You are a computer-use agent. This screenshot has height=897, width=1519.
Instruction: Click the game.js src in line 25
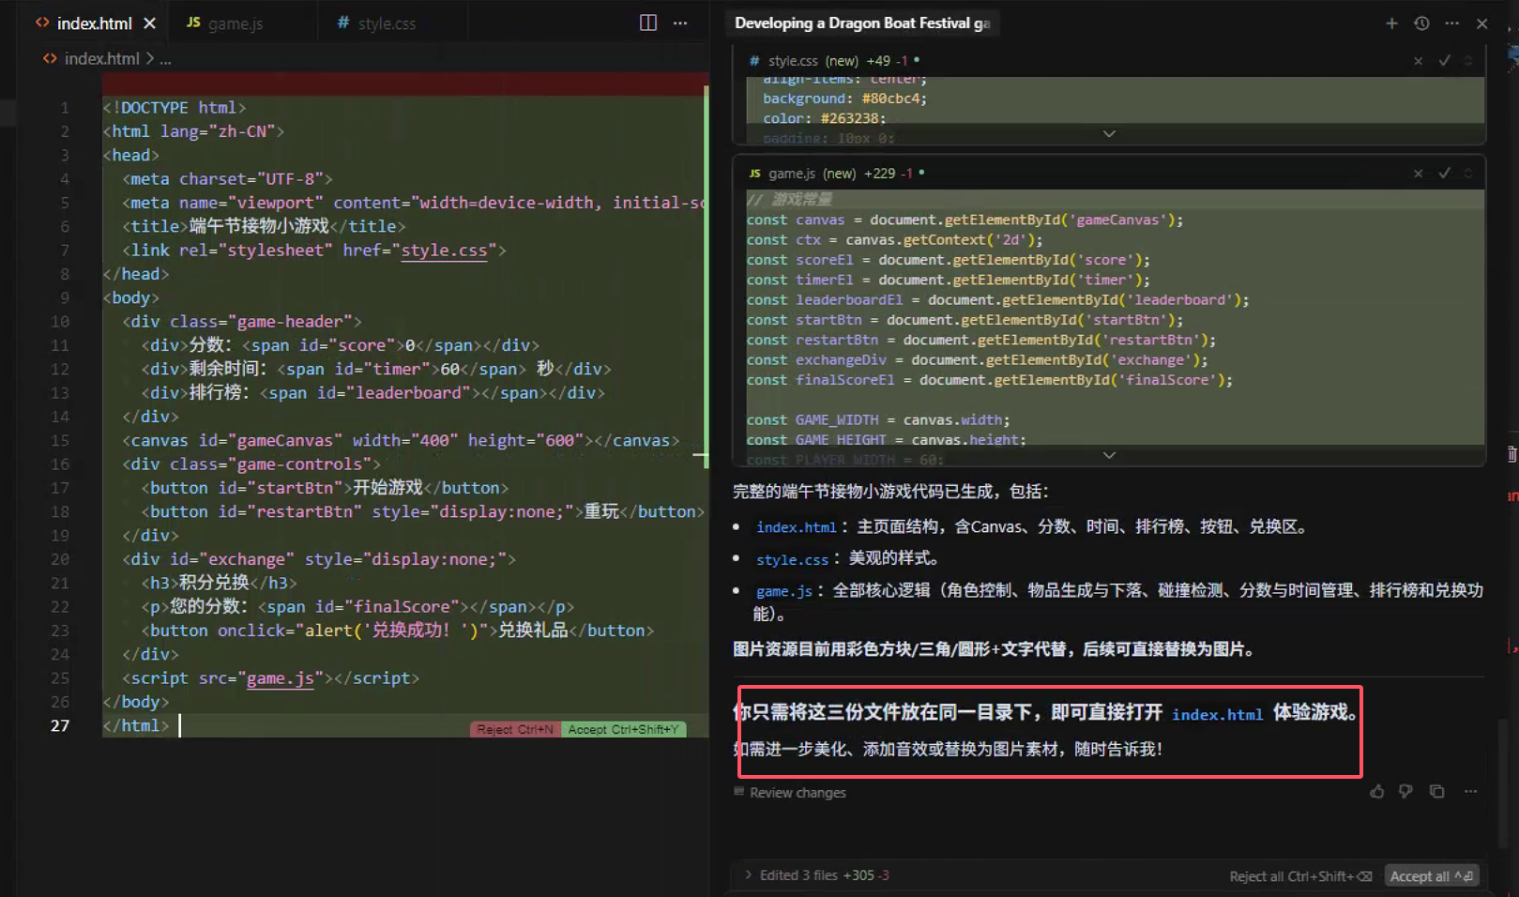pos(280,678)
